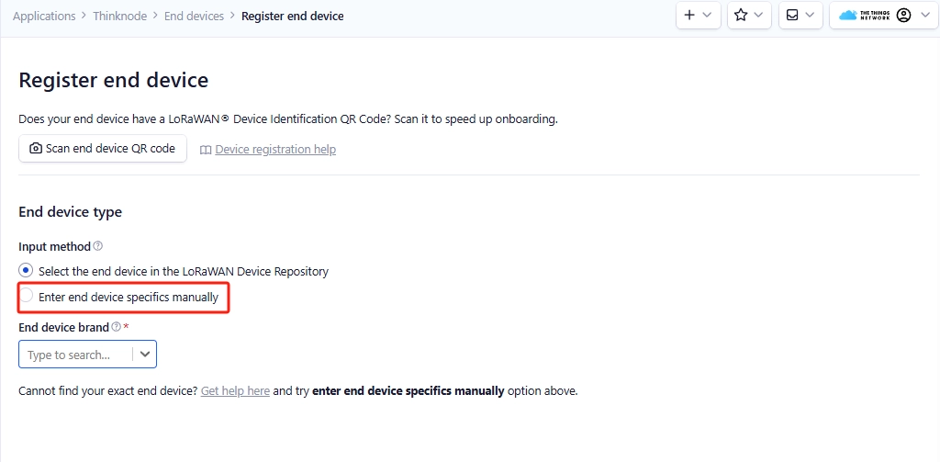940x462 pixels.
Task: Select the LoRaWAN Device Repository radio option
Action: (26, 271)
